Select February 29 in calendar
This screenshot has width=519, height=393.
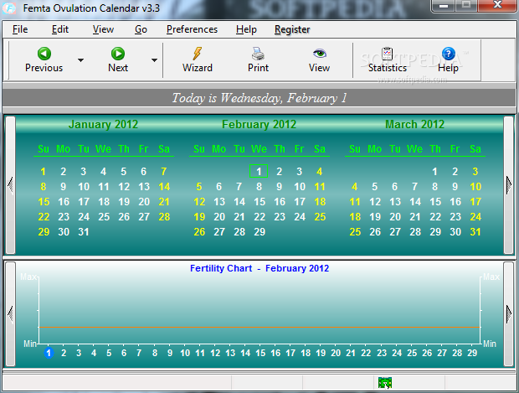[259, 232]
